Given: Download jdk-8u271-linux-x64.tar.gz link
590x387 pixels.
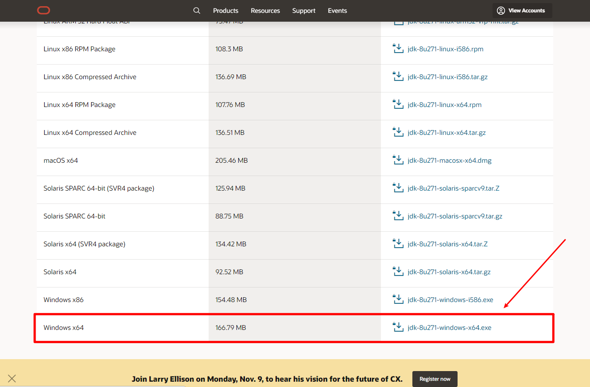Looking at the screenshot, I should 447,133.
